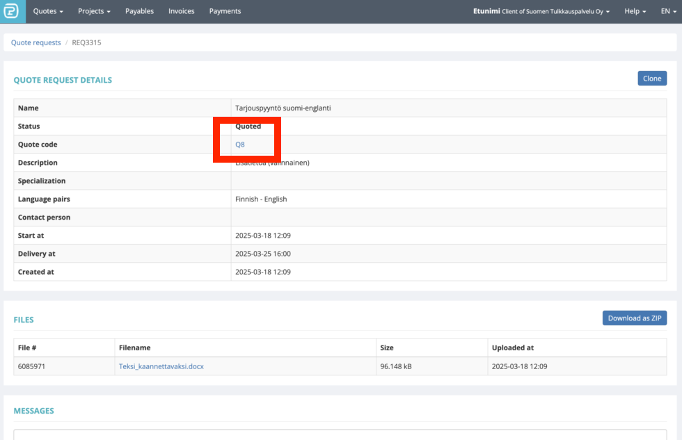Screen dimensions: 682x440
Task: Click the 'Specialization' row label
Action: click(42, 181)
